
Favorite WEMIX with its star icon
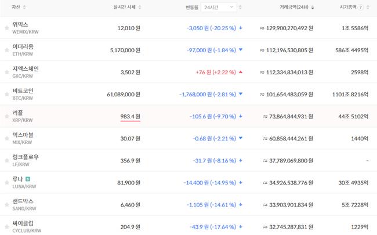click(7, 28)
